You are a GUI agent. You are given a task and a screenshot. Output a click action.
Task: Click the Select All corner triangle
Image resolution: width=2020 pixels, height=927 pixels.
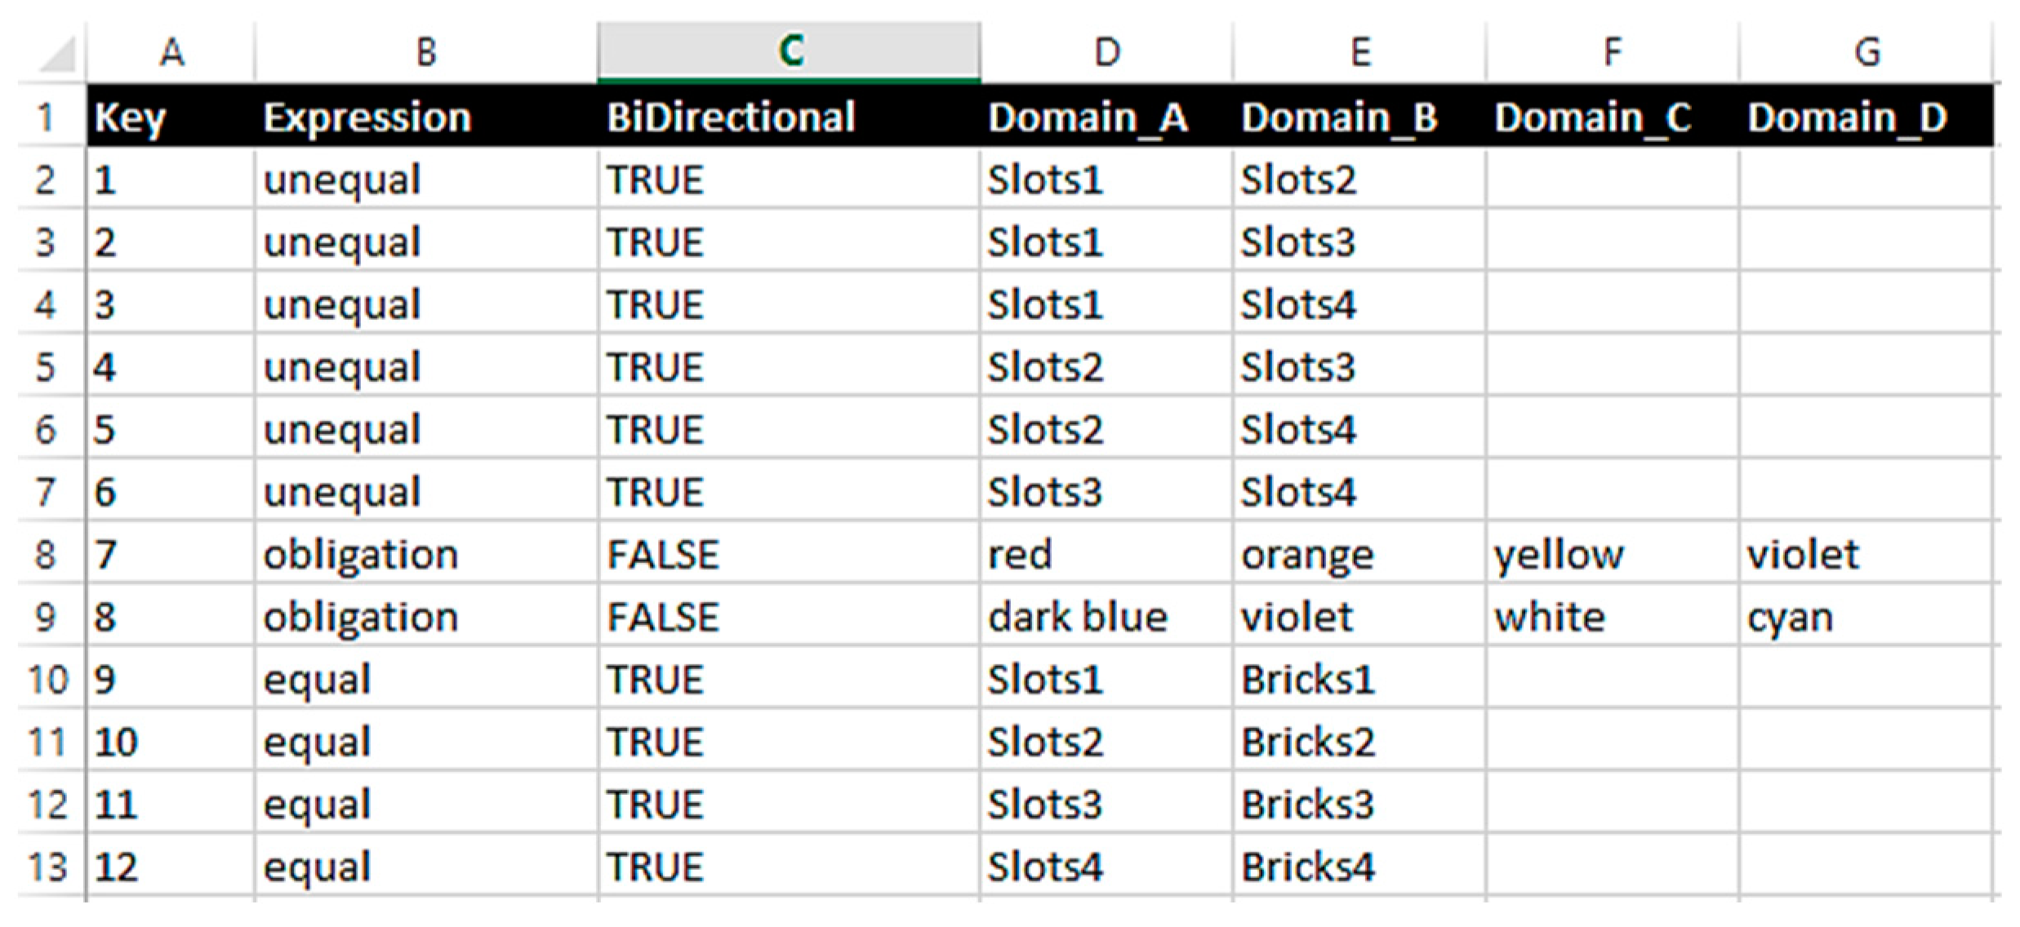point(57,55)
